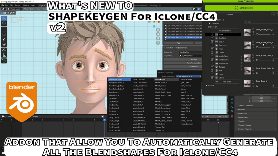
Task: Switch perspective/orthographic grid icon
Action: pos(158,43)
